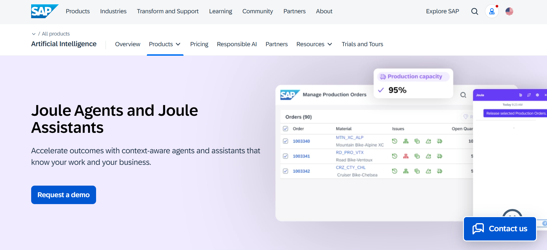Open the About top menu
This screenshot has height=250, width=547.
click(x=324, y=11)
